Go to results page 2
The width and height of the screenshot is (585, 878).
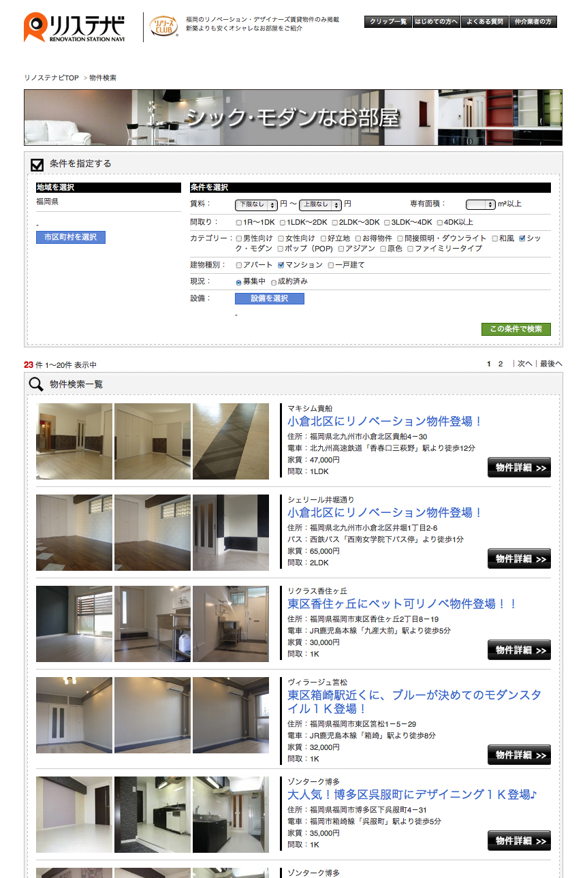coord(501,364)
